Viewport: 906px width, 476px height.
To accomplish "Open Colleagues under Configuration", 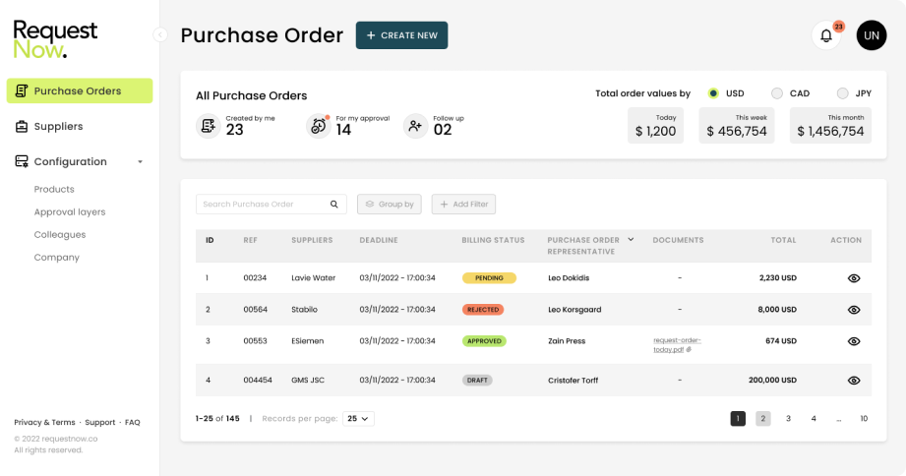I will tap(60, 234).
